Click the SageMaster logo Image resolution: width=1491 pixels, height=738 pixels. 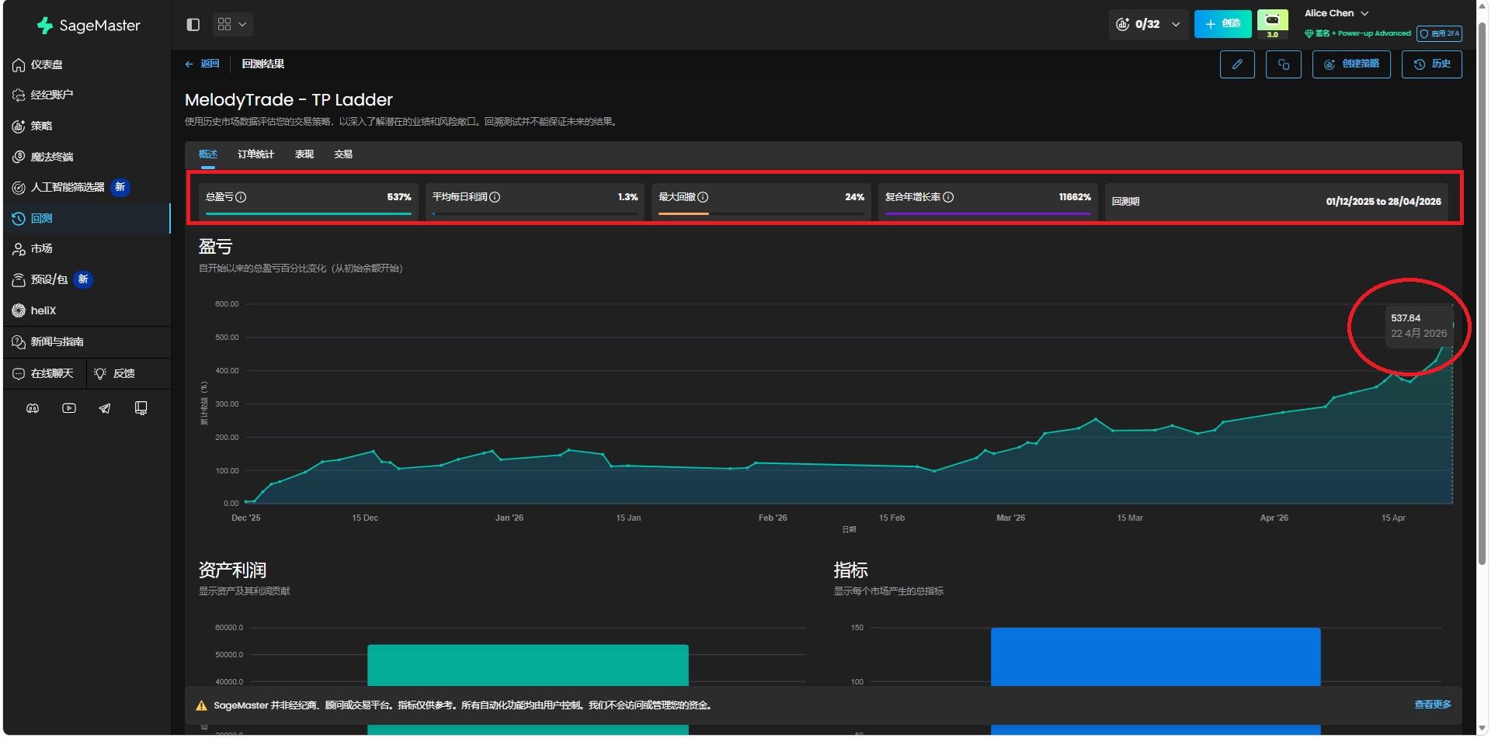[x=89, y=26]
